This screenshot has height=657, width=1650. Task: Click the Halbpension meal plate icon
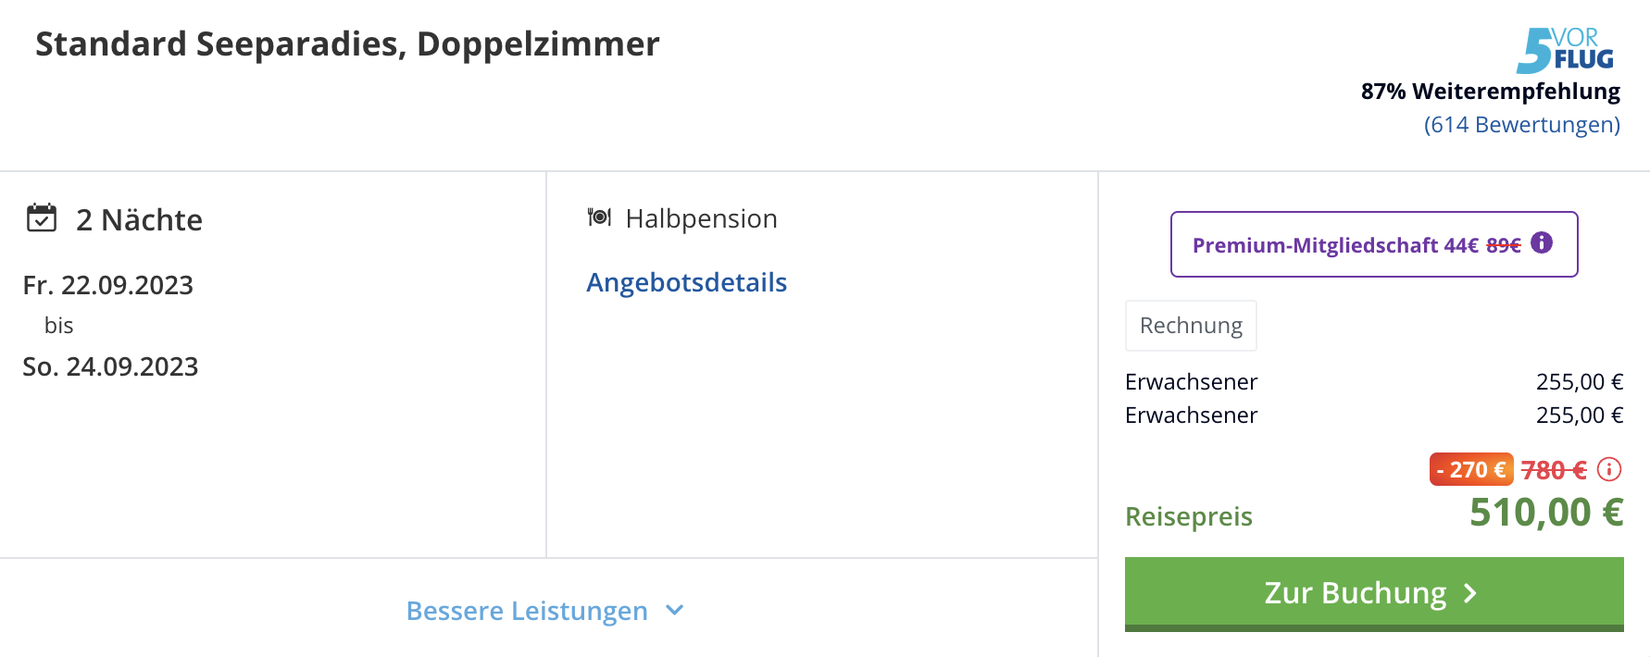(x=599, y=217)
